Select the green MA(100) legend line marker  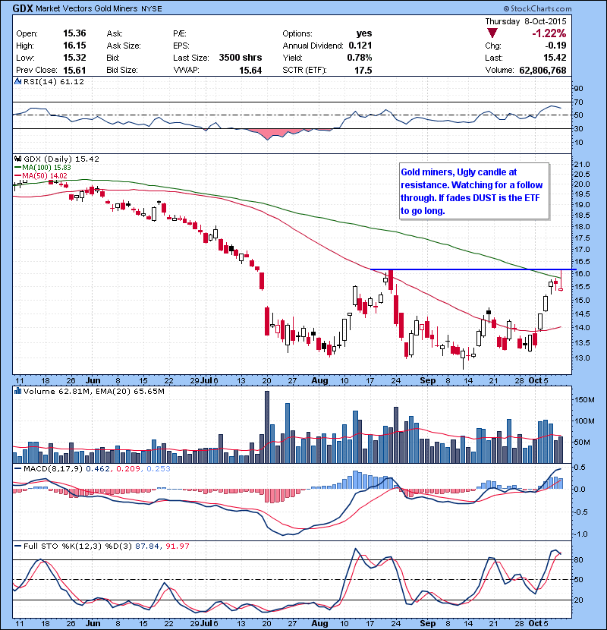tap(17, 168)
